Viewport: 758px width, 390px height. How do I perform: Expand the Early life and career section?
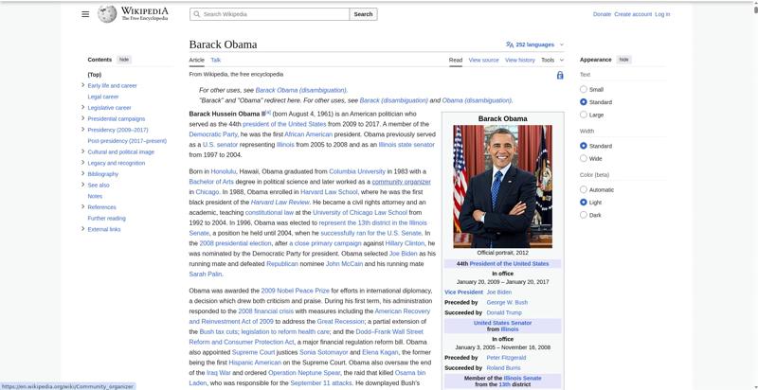[x=83, y=85]
